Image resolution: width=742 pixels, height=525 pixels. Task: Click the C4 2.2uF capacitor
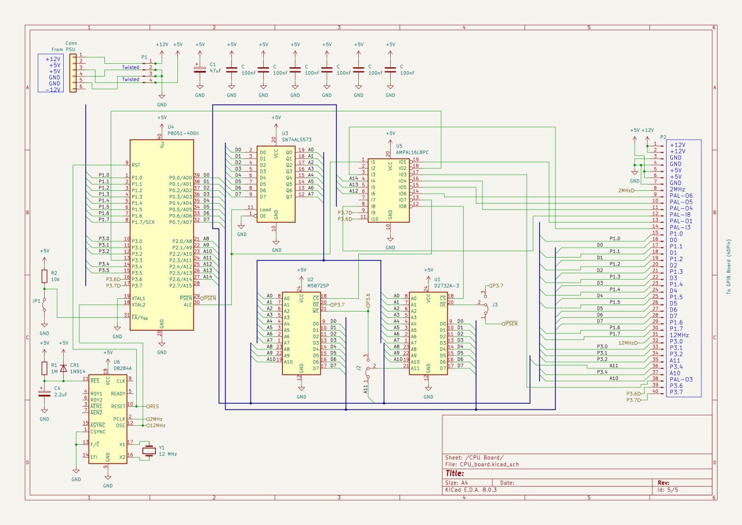coord(44,393)
